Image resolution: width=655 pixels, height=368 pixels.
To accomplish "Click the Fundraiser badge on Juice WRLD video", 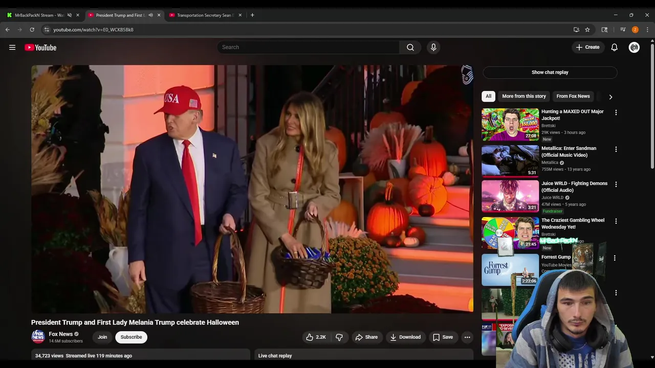I will click(552, 211).
